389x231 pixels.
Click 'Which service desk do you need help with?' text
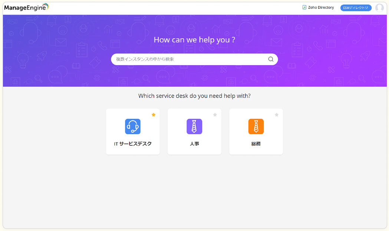(x=194, y=96)
